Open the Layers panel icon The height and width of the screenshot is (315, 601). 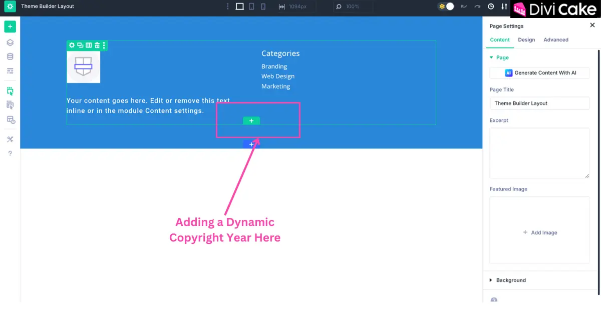click(x=10, y=43)
